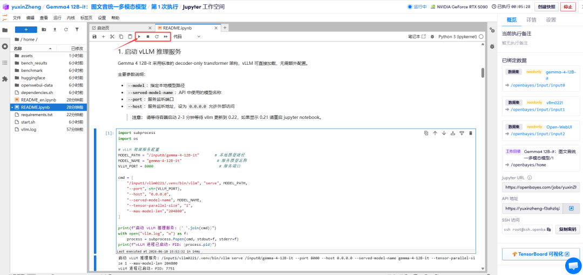Add a new tab with the plus button
Viewport: 583px width, 275px height.
click(225, 28)
